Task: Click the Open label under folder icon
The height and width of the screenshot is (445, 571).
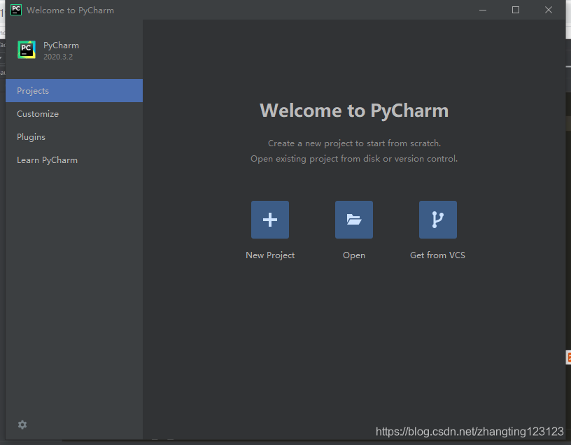Action: click(354, 255)
